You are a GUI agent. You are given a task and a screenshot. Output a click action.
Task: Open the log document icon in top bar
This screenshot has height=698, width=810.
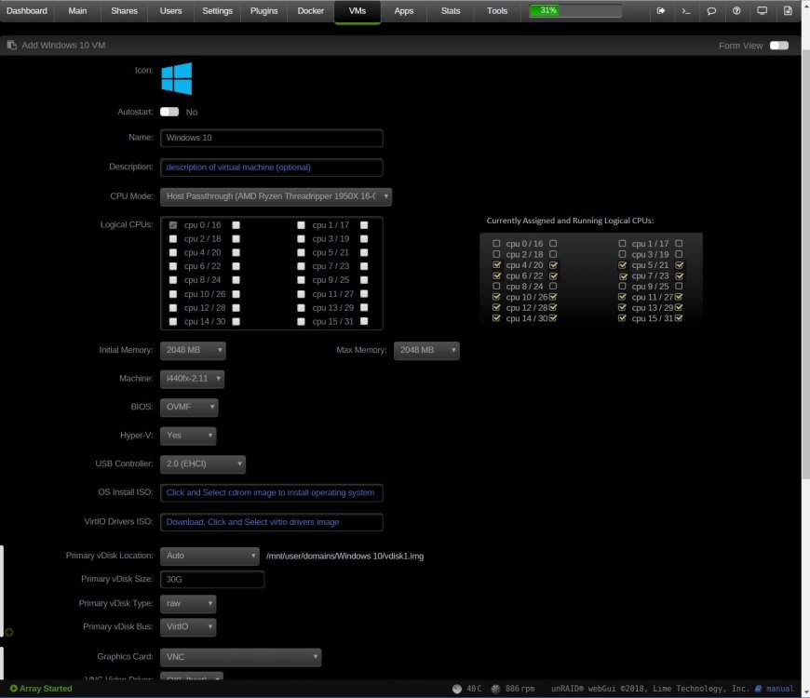pyautogui.click(x=788, y=11)
